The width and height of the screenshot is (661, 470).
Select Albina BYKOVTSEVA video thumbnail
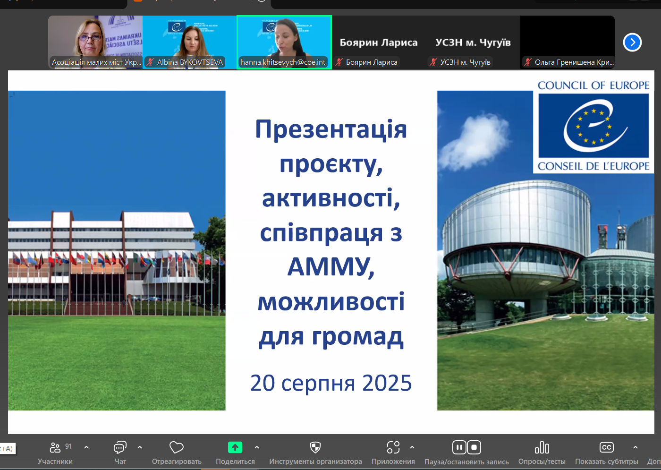coord(189,42)
